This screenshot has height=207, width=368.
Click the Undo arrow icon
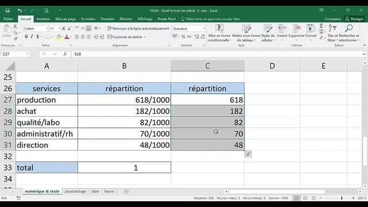[20, 10]
